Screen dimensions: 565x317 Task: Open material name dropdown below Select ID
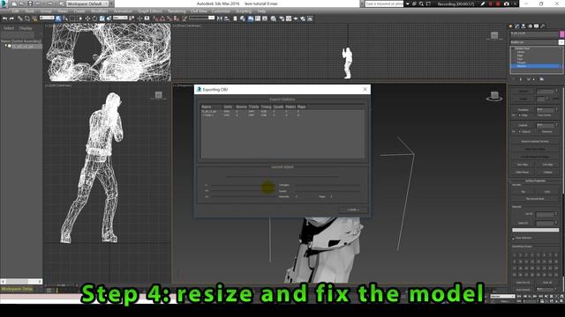(536, 230)
